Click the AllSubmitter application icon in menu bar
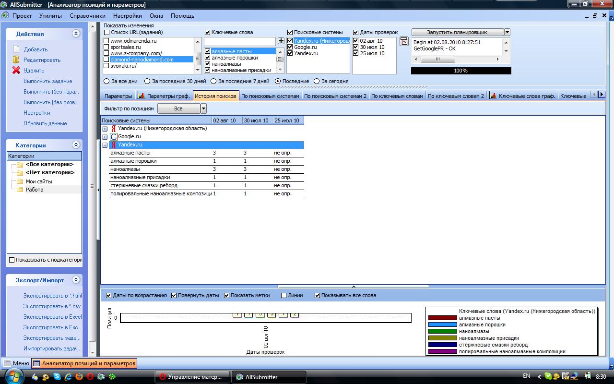614x384 pixels. click(5, 15)
